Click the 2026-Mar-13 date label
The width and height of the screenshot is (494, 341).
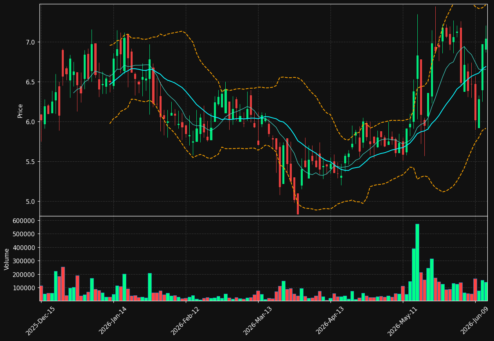tap(258, 321)
